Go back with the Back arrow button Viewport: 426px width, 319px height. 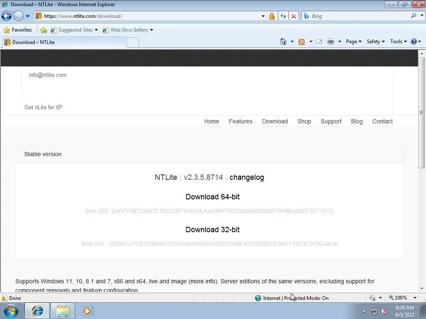point(7,16)
